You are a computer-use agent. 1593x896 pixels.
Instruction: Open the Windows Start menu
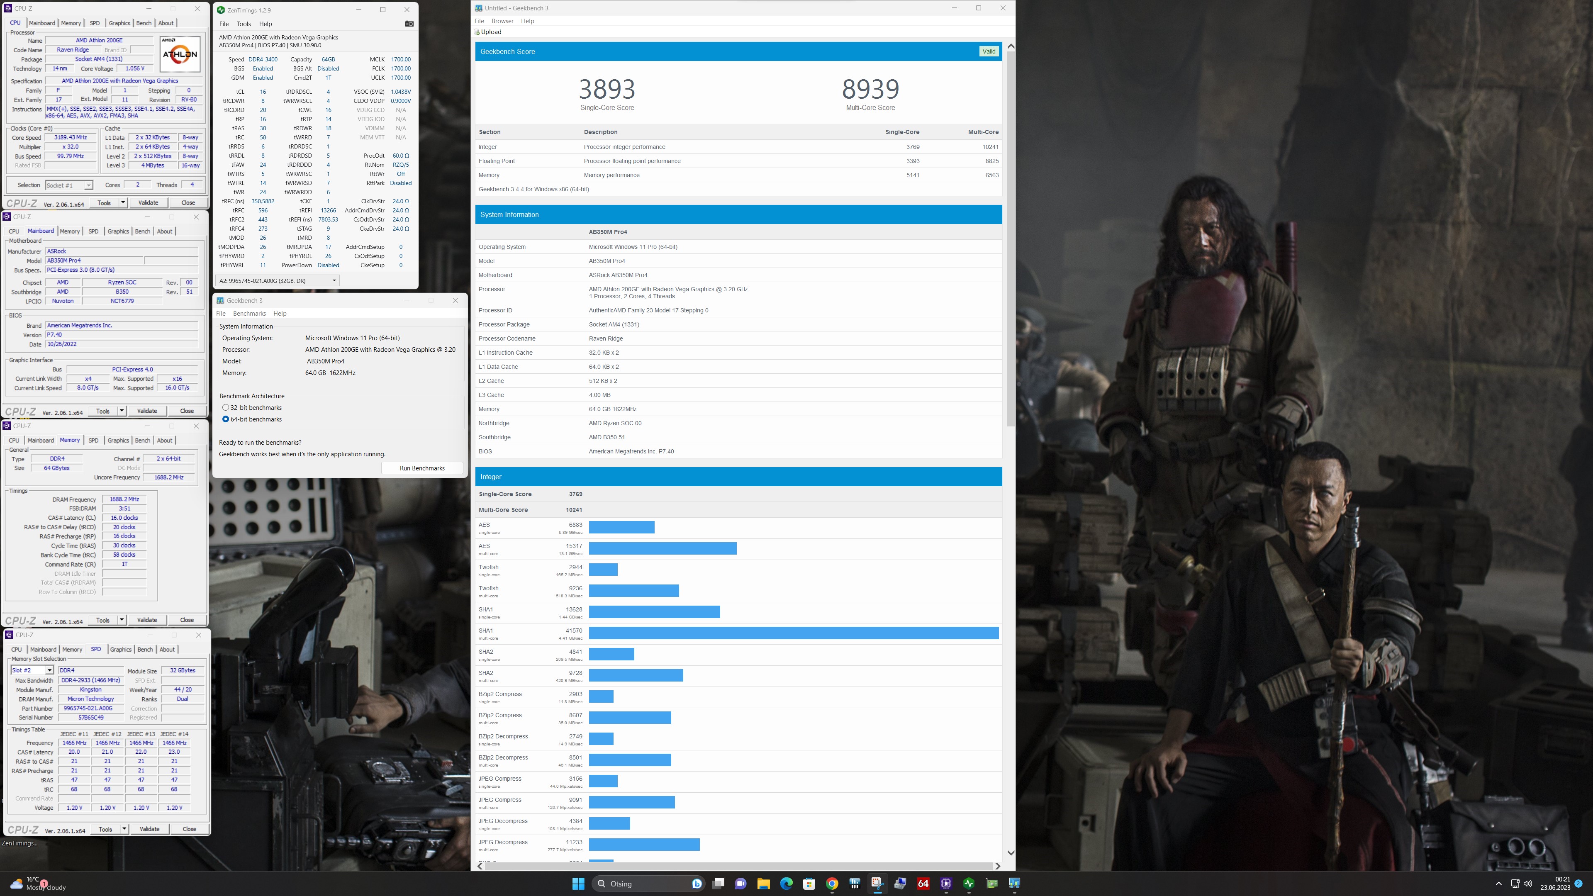click(x=578, y=884)
